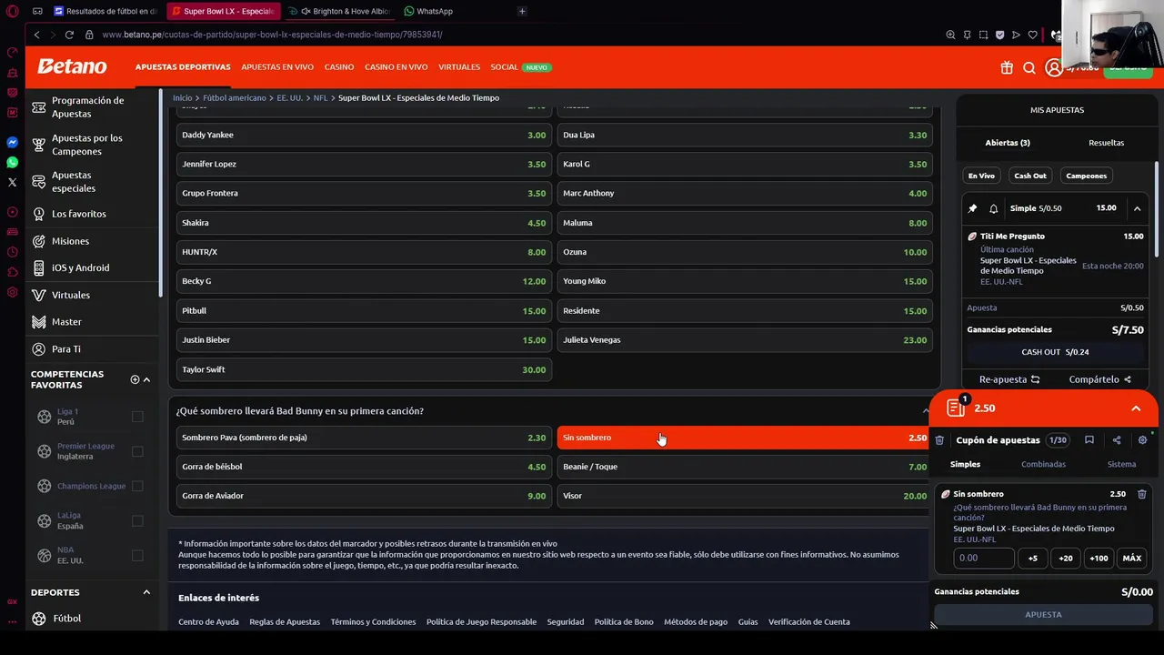Screen dimensions: 1164x655
Task: Open the user account avatar icon
Action: pyautogui.click(x=1053, y=67)
